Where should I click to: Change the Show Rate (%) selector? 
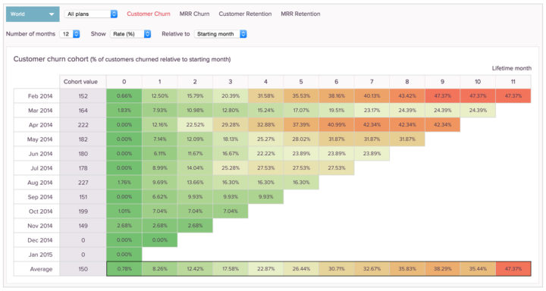click(130, 34)
